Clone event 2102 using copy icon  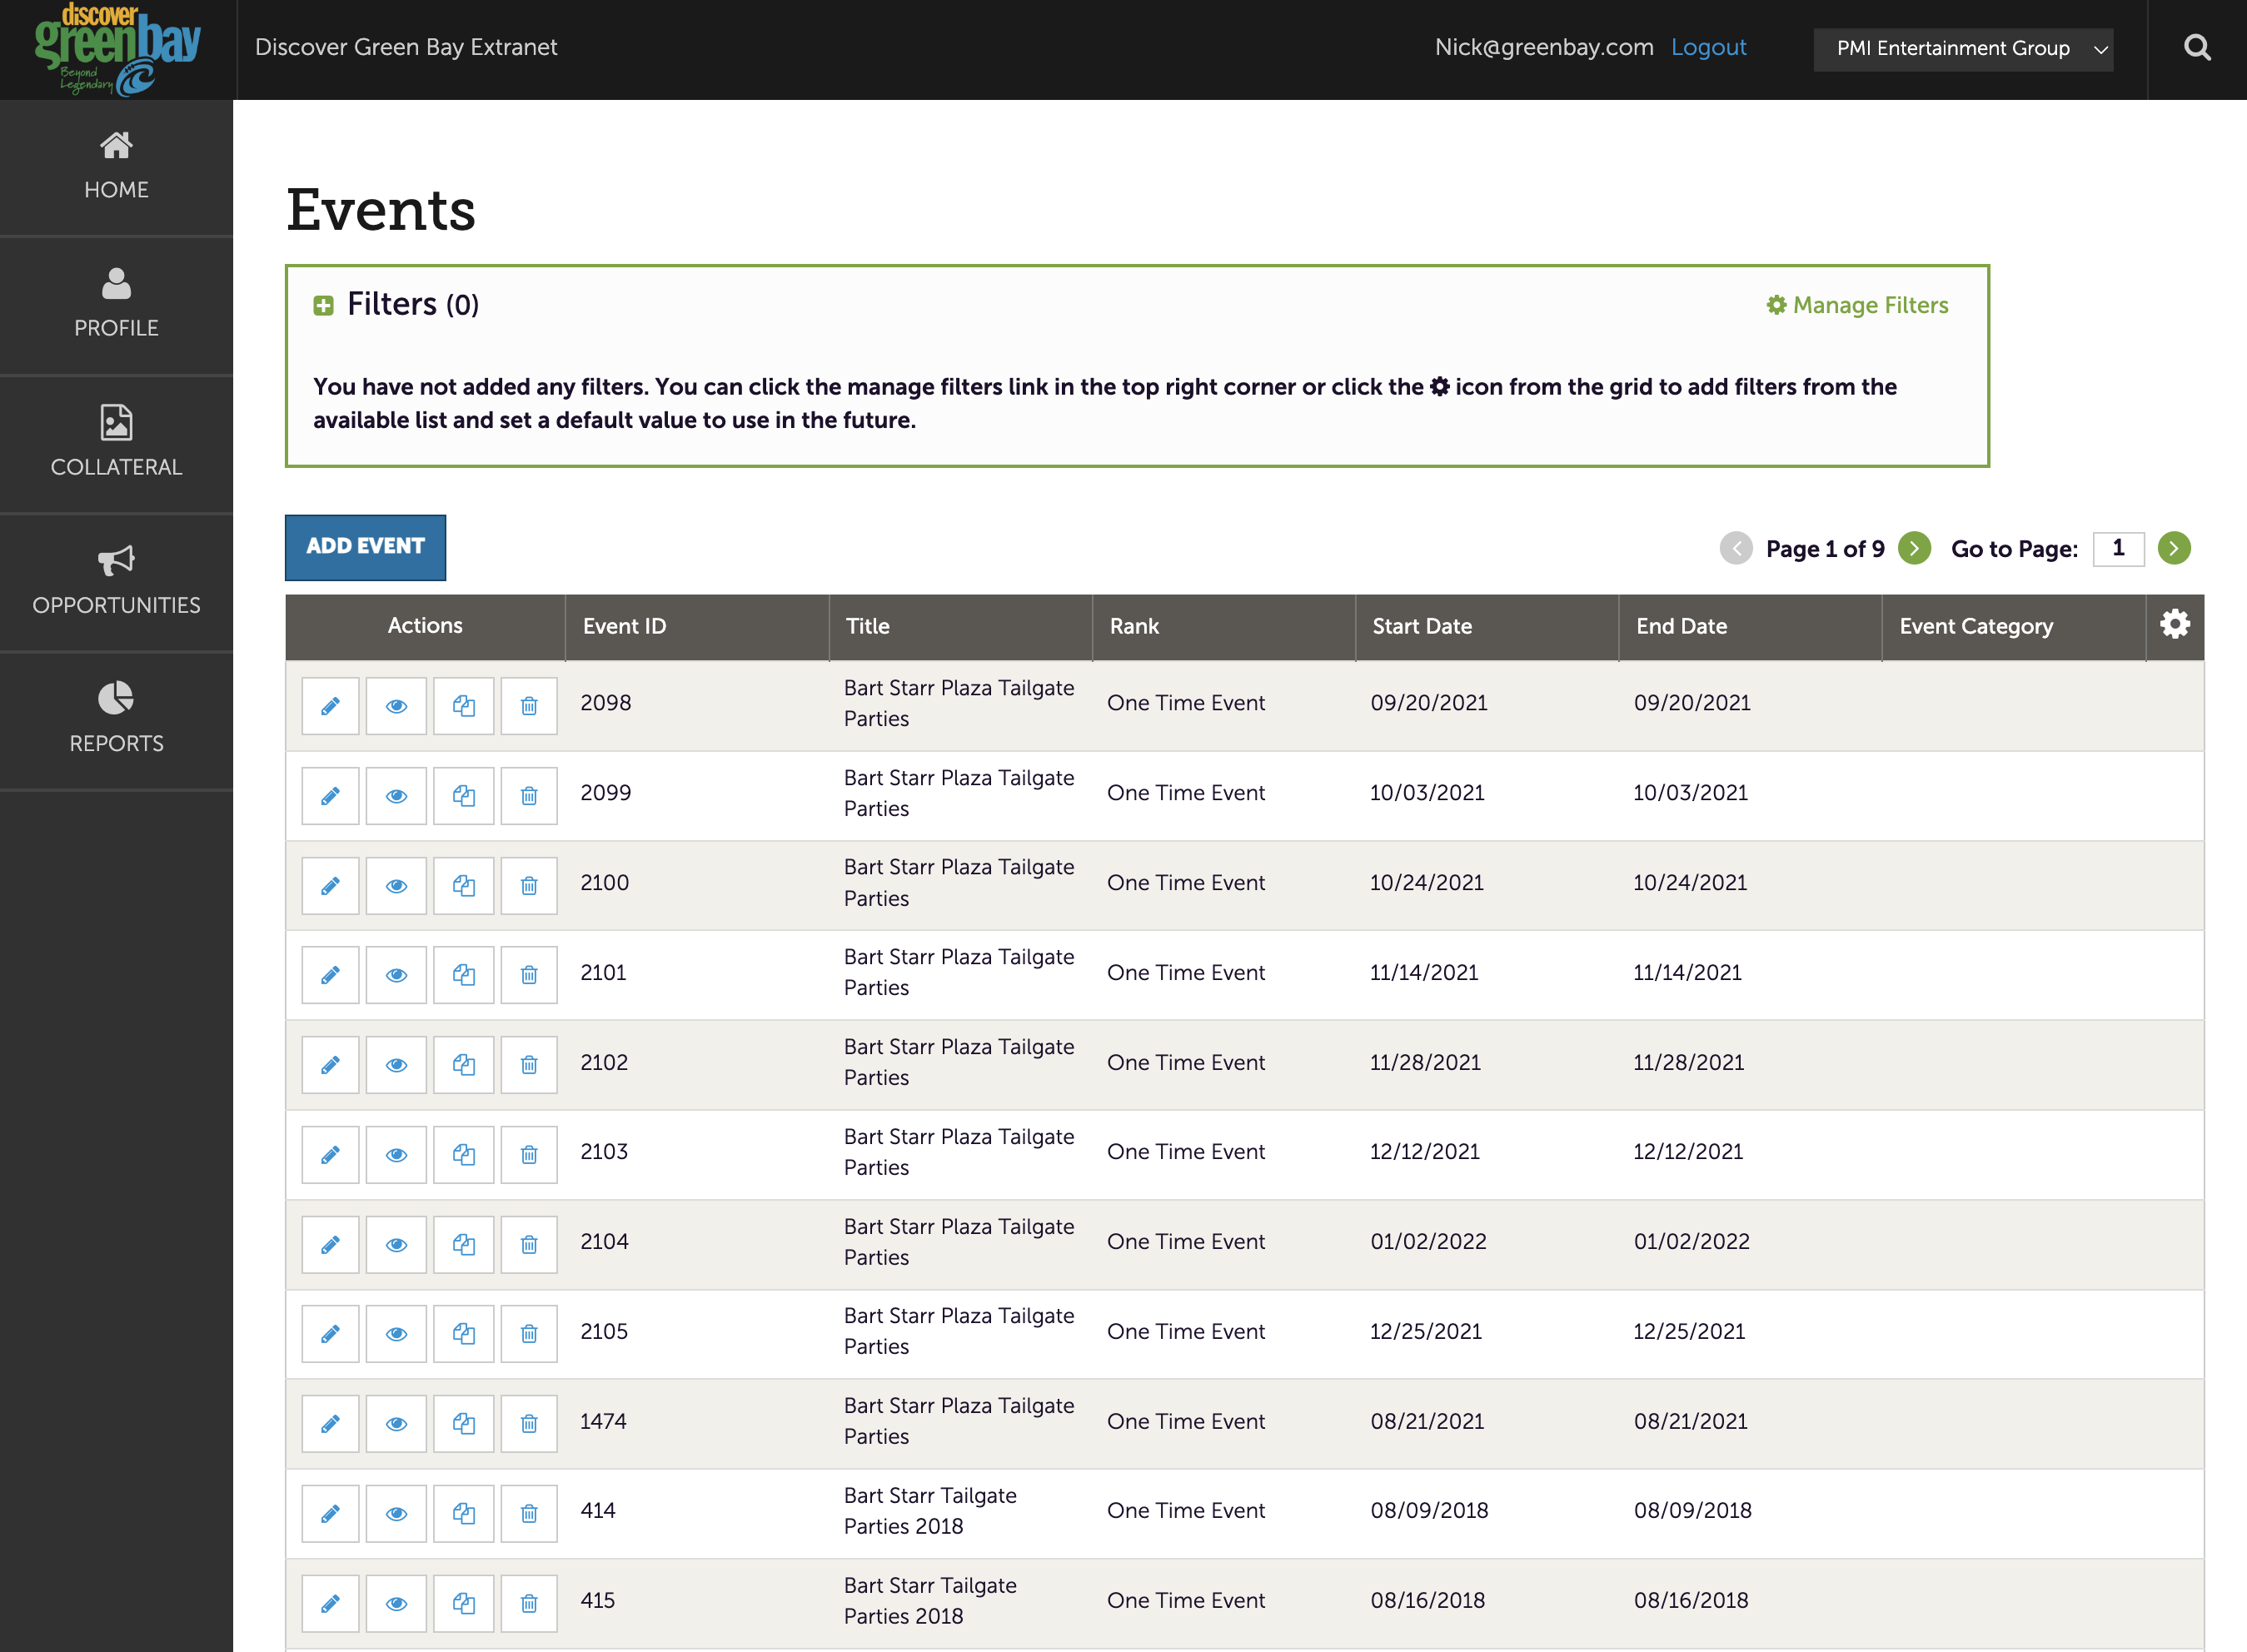463,1065
